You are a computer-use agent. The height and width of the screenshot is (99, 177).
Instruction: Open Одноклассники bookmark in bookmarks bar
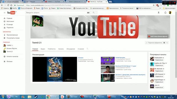coord(113,8)
